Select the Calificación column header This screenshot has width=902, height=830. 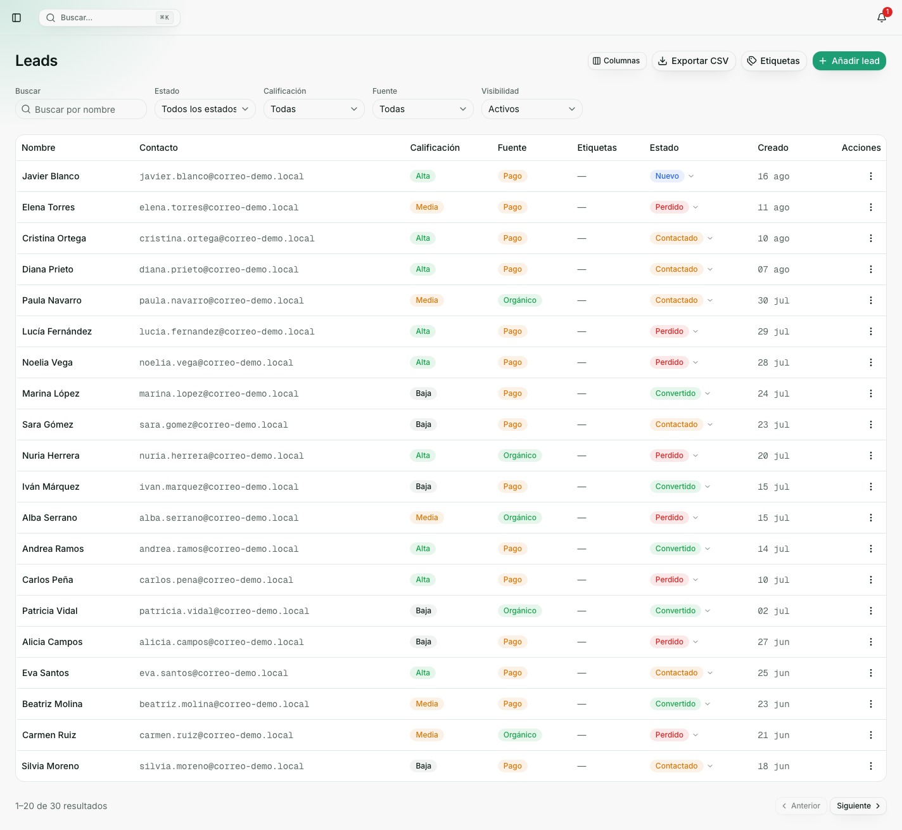click(435, 148)
